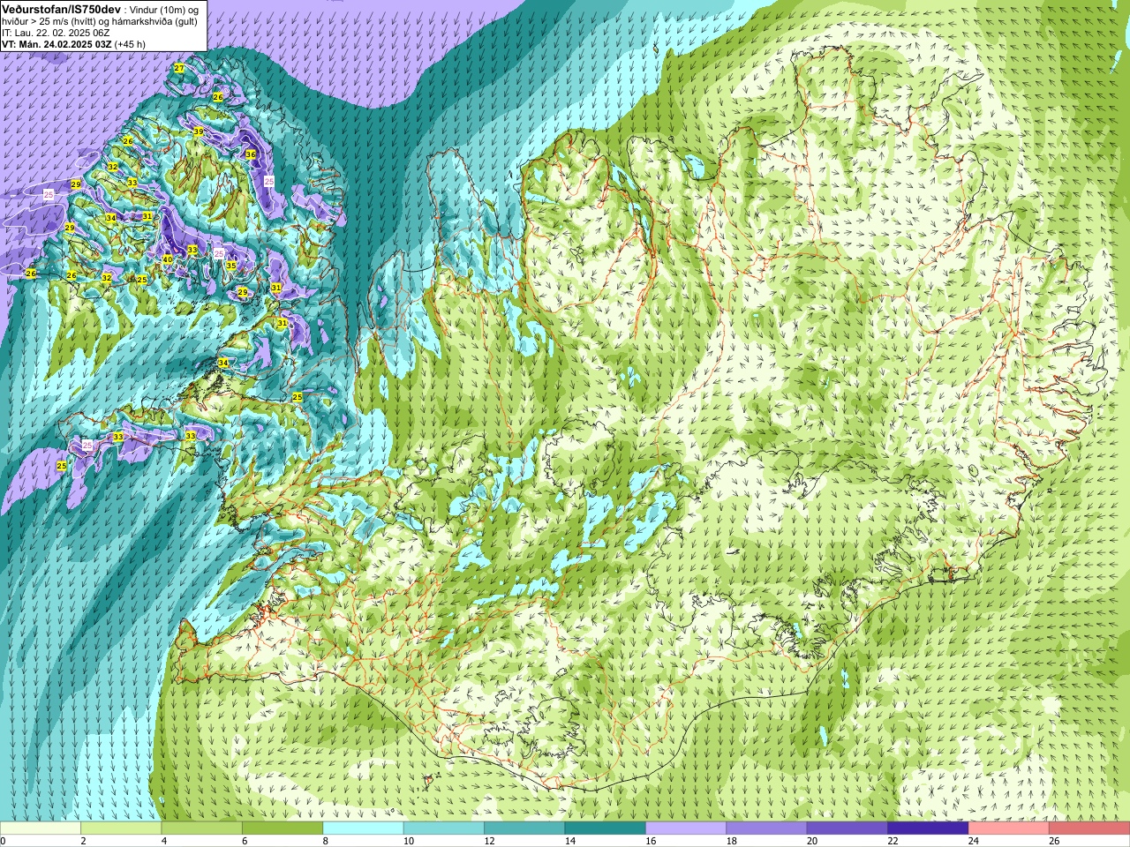The width and height of the screenshot is (1130, 847).
Task: Click the description text Vindur (10m) og
Action: click(x=164, y=9)
